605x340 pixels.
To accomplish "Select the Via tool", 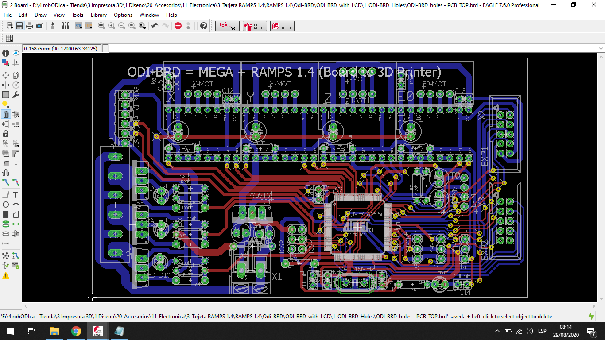I will click(6, 224).
